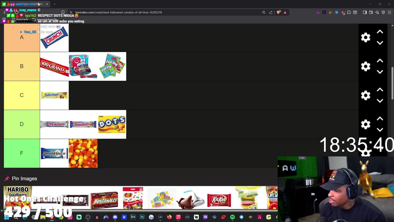Select the 3 Musketeers bar thumbnail
The height and width of the screenshot is (222, 394).
click(54, 124)
